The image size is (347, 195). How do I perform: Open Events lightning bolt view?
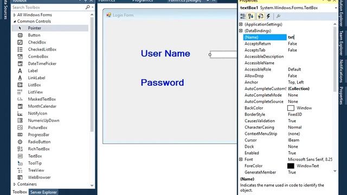click(x=268, y=16)
